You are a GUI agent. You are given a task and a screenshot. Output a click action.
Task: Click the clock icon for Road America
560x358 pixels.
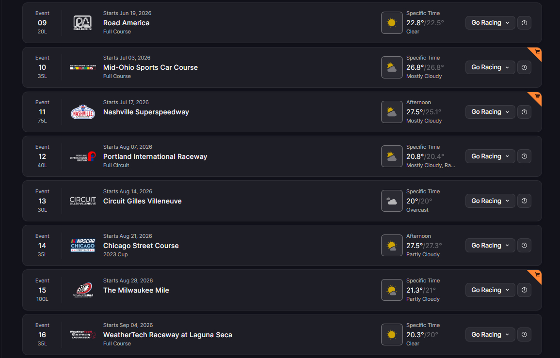click(524, 23)
